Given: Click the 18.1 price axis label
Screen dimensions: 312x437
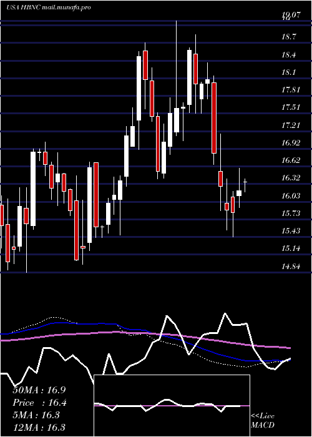Looking at the screenshot, I should coord(288,72).
